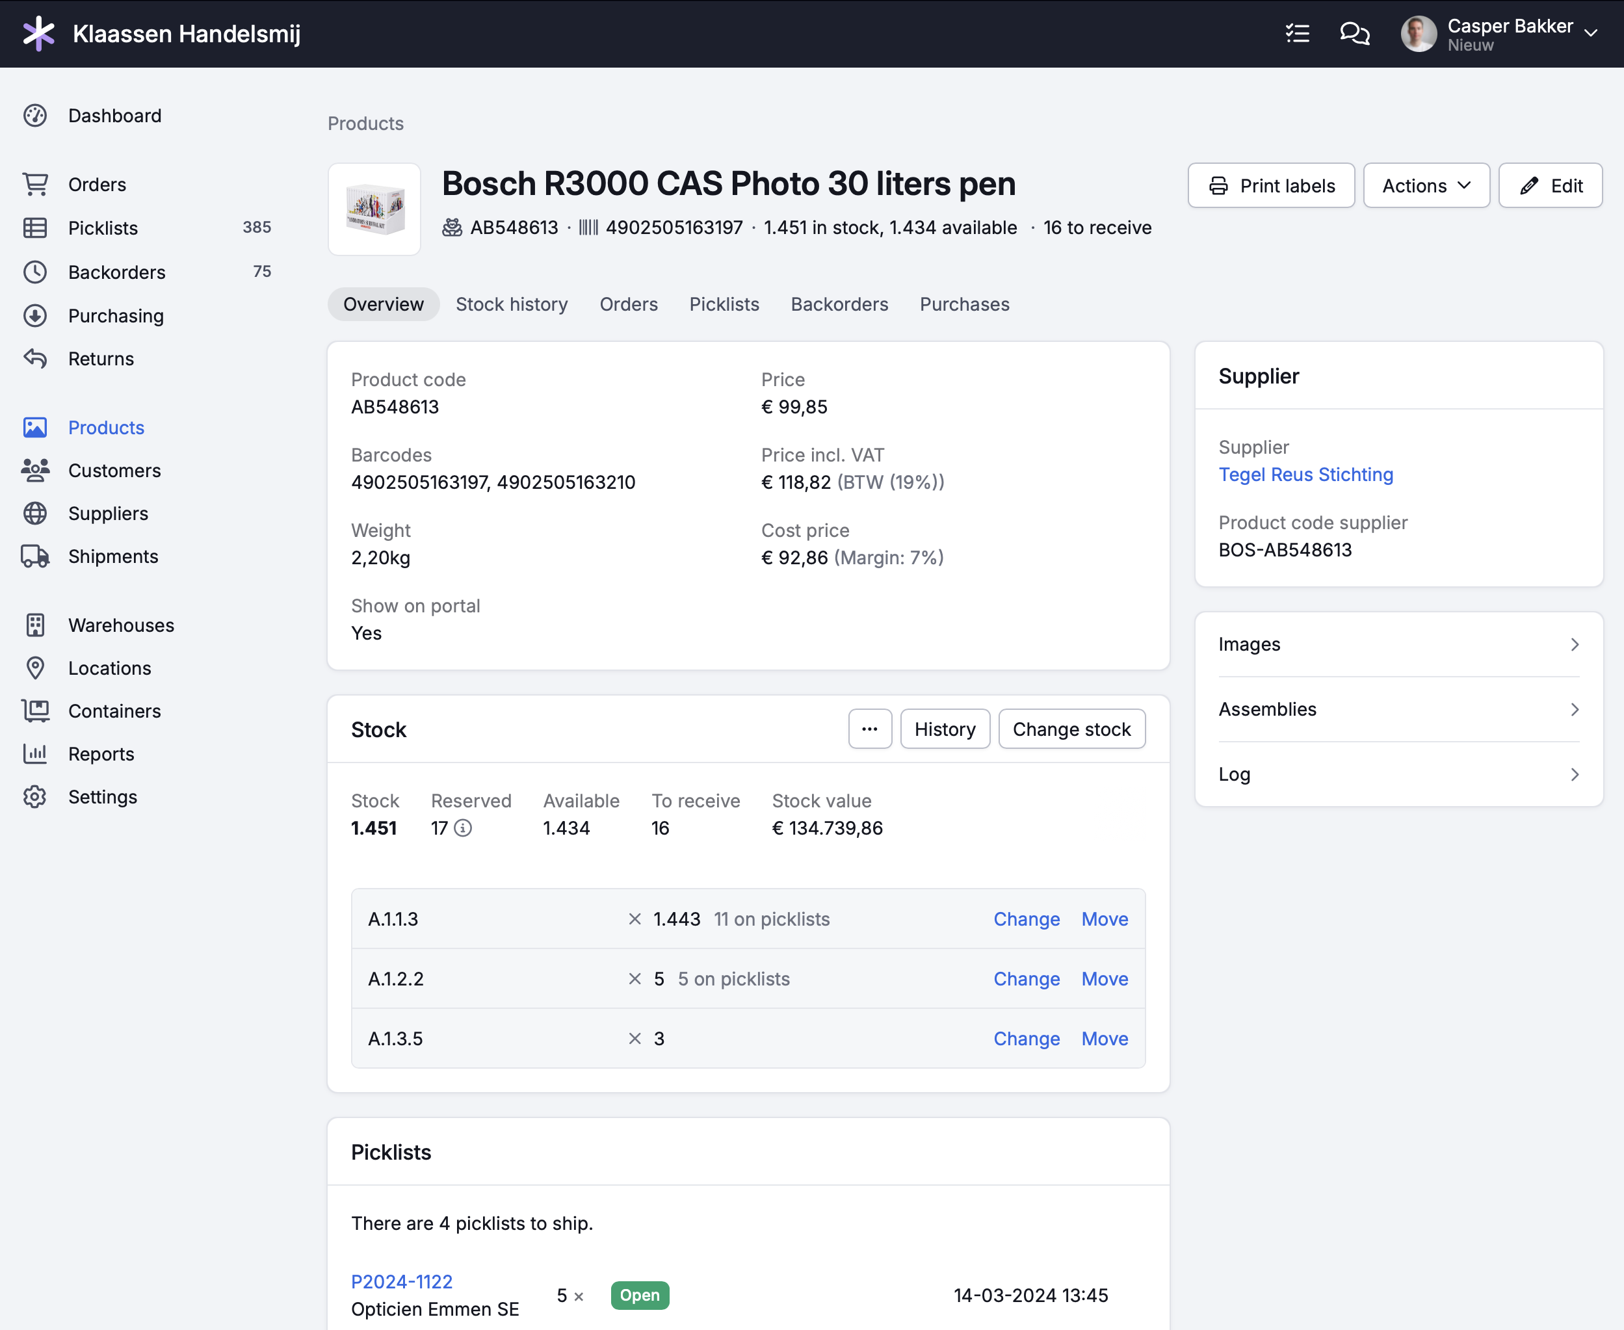
Task: Click the Containers sidebar icon
Action: [35, 711]
